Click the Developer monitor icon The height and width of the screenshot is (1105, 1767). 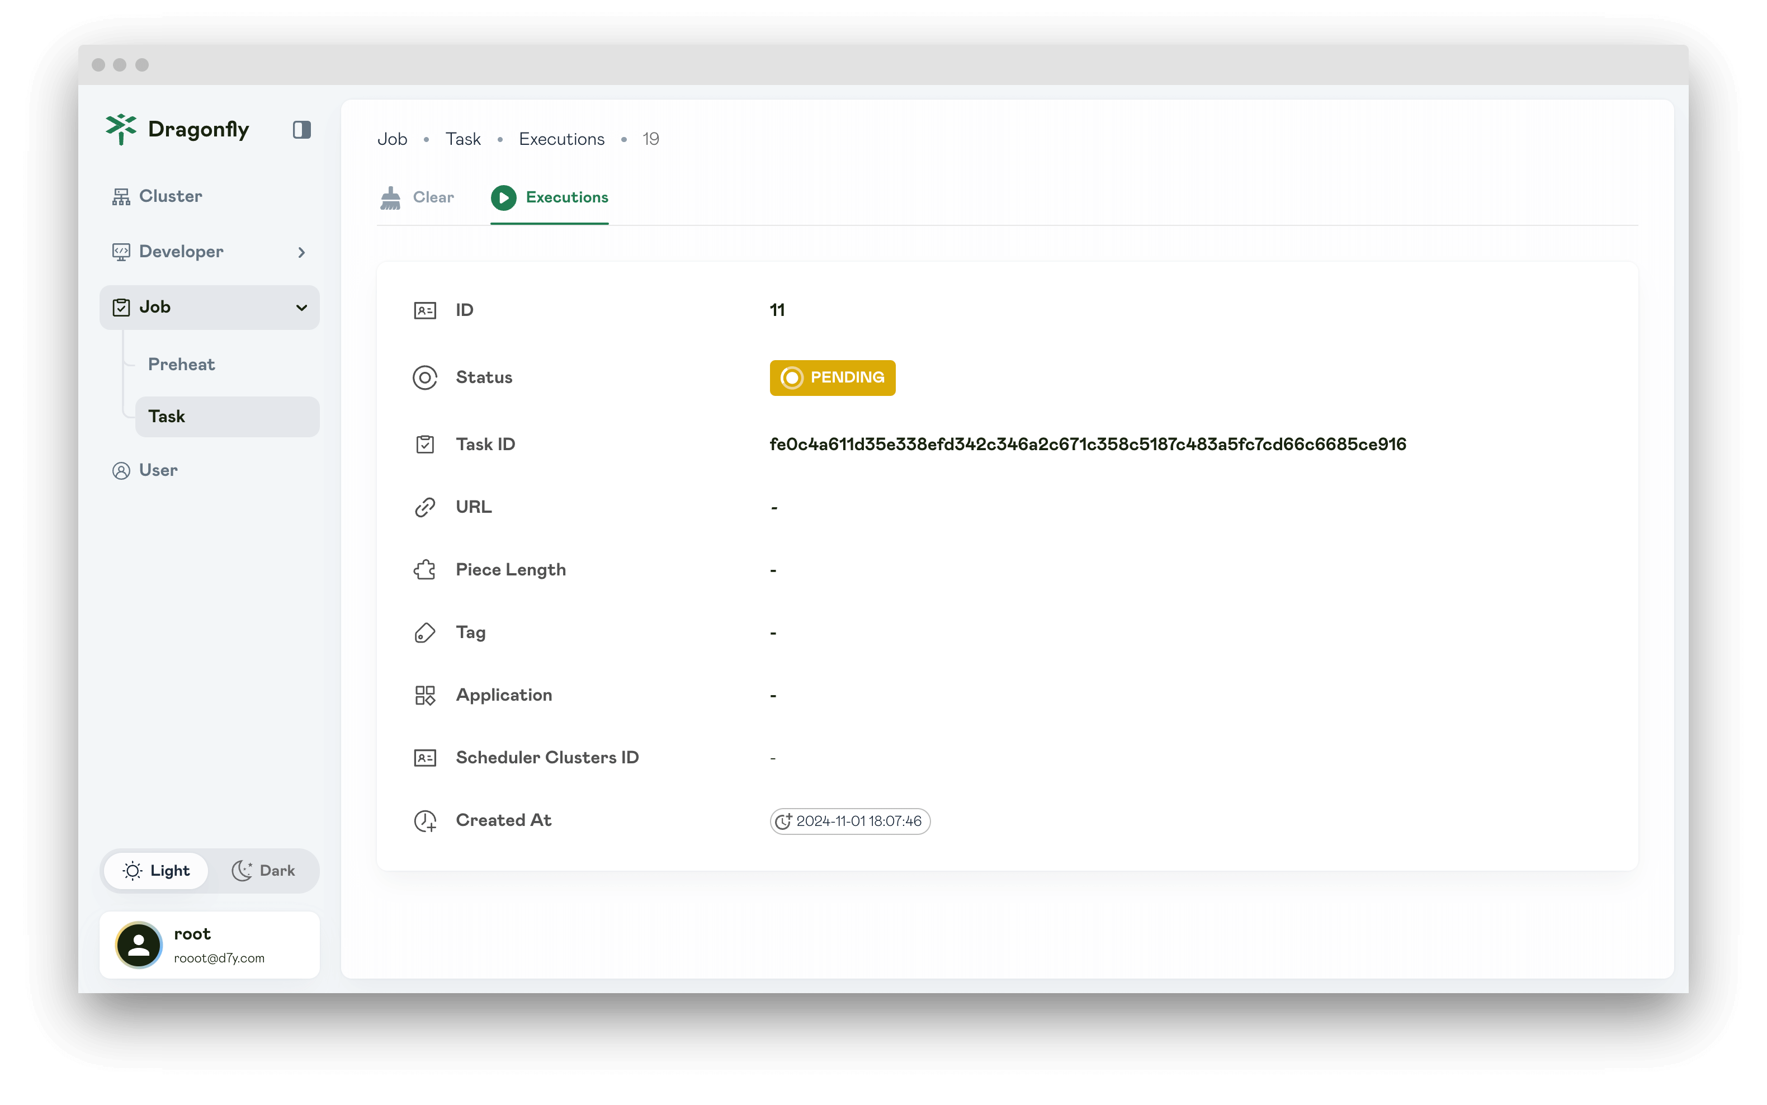(x=121, y=252)
